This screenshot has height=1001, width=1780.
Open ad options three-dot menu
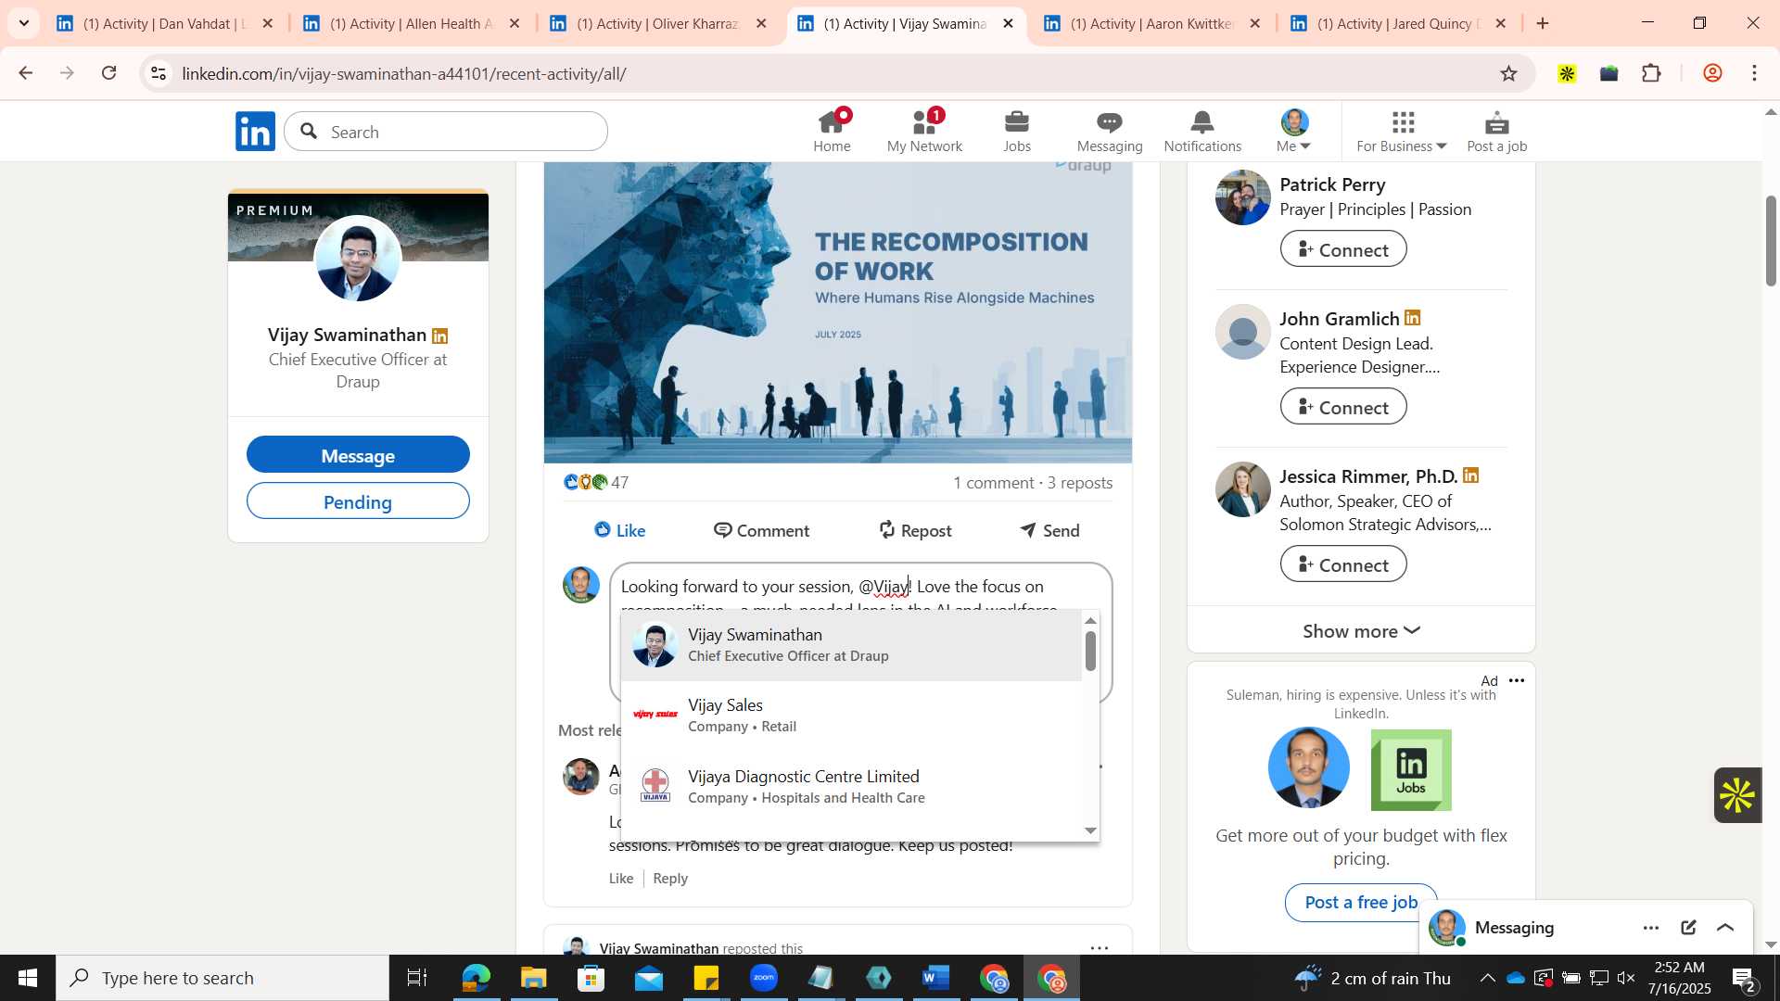pos(1517,681)
